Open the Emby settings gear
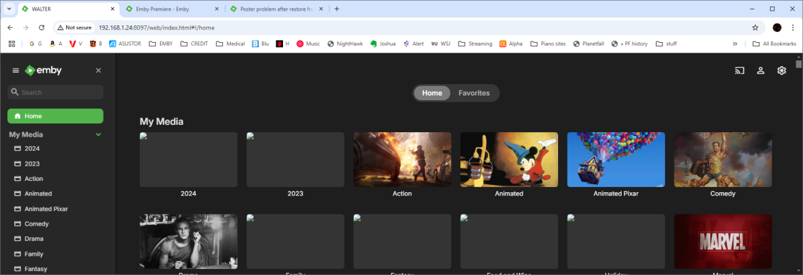The image size is (803, 275). tap(782, 71)
